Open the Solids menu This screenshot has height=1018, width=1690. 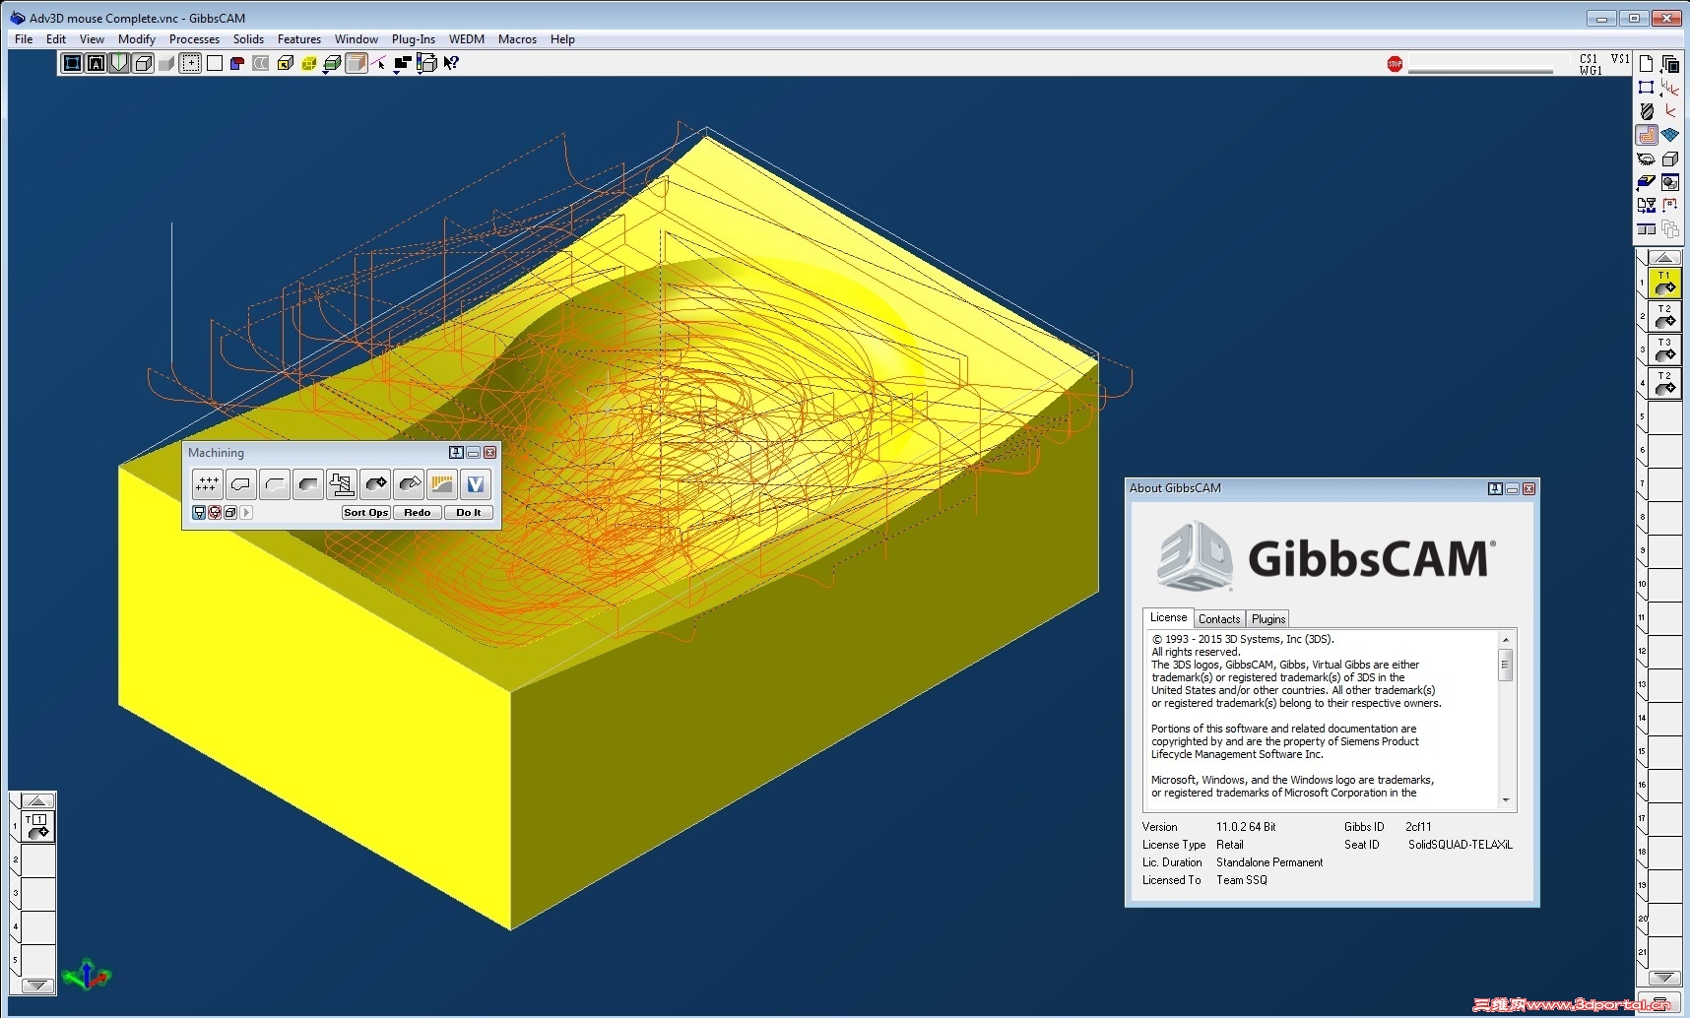pos(248,39)
